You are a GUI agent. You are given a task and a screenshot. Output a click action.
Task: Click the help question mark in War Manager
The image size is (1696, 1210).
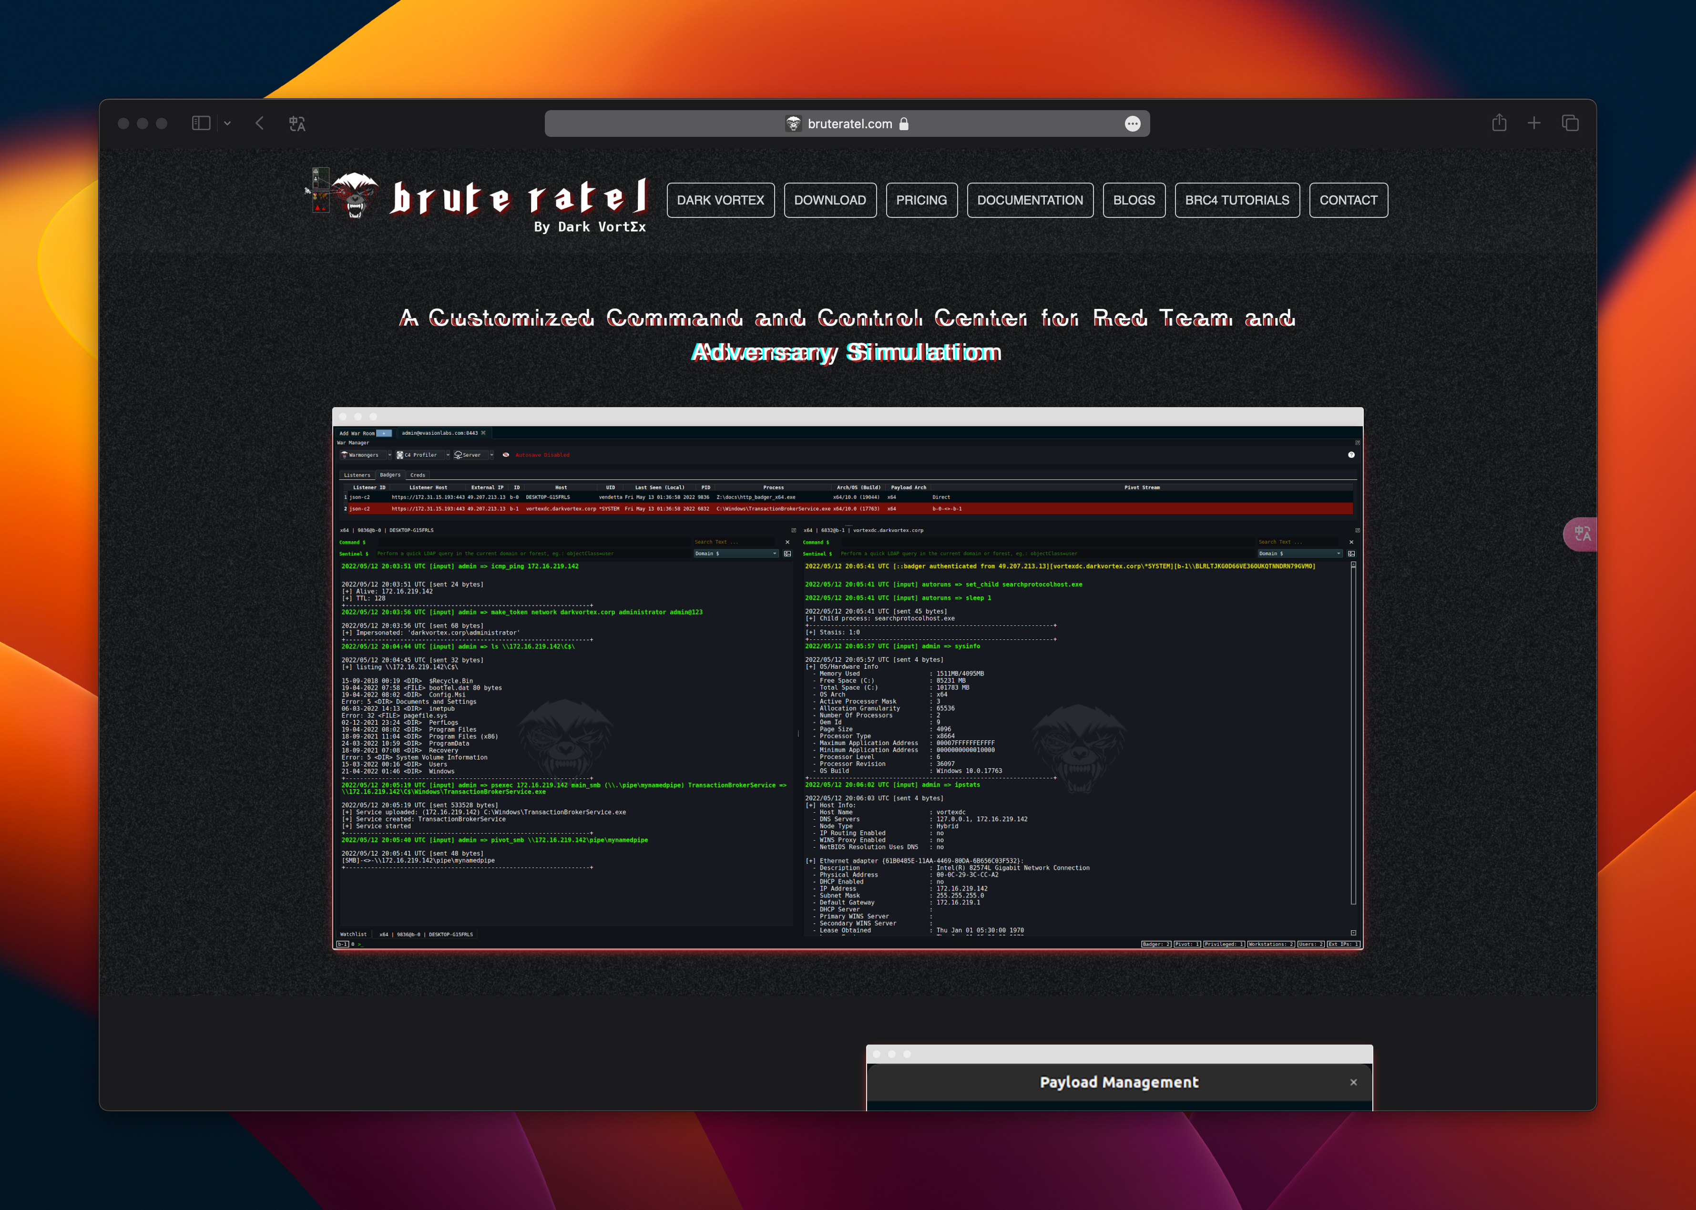click(1351, 454)
